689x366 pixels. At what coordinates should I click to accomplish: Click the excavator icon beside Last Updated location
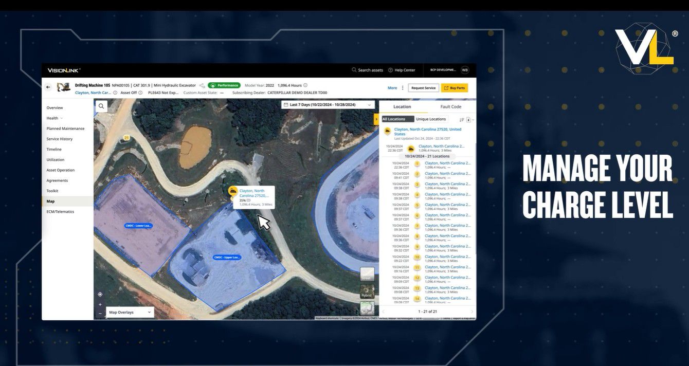[x=387, y=131]
